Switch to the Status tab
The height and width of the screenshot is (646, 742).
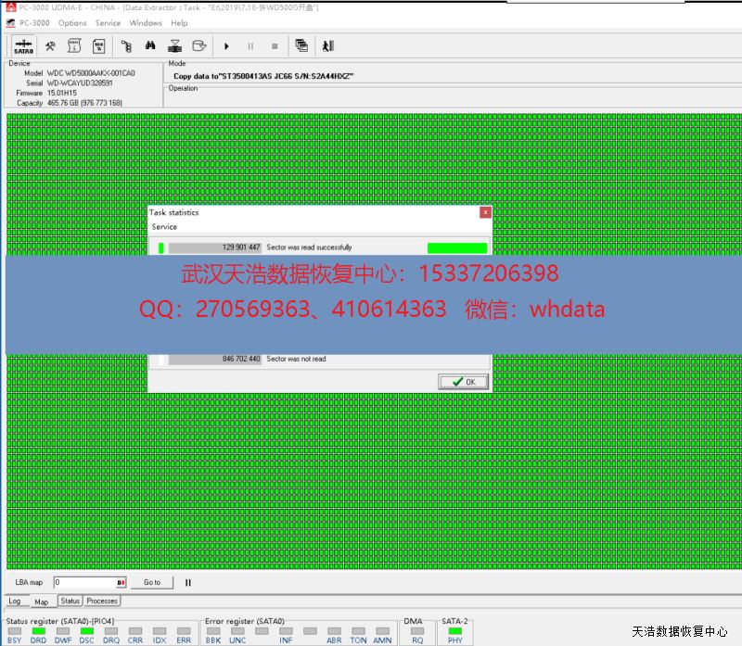tap(70, 602)
